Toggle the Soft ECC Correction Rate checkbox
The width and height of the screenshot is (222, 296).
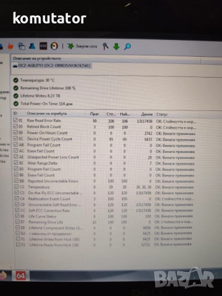(17, 210)
